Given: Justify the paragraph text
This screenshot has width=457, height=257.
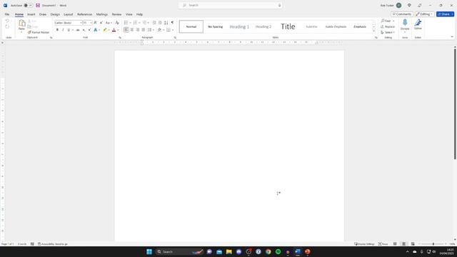Looking at the screenshot, I should (143, 30).
